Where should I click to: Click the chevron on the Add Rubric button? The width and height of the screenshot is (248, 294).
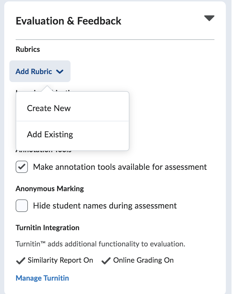coord(59,72)
